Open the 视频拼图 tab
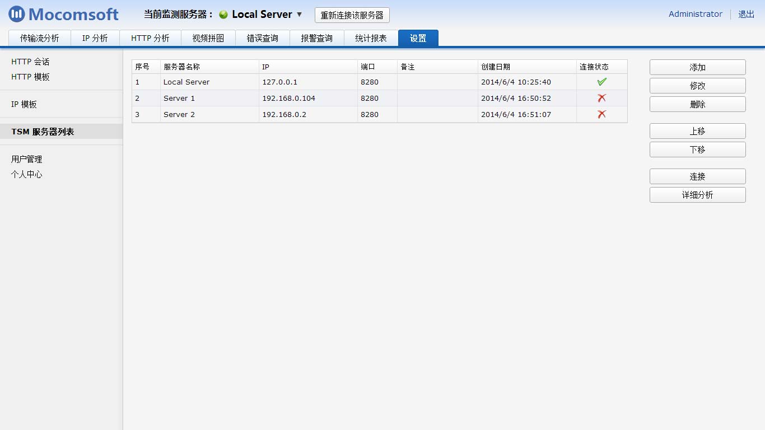Screen dimensions: 765x430 pyautogui.click(x=208, y=38)
